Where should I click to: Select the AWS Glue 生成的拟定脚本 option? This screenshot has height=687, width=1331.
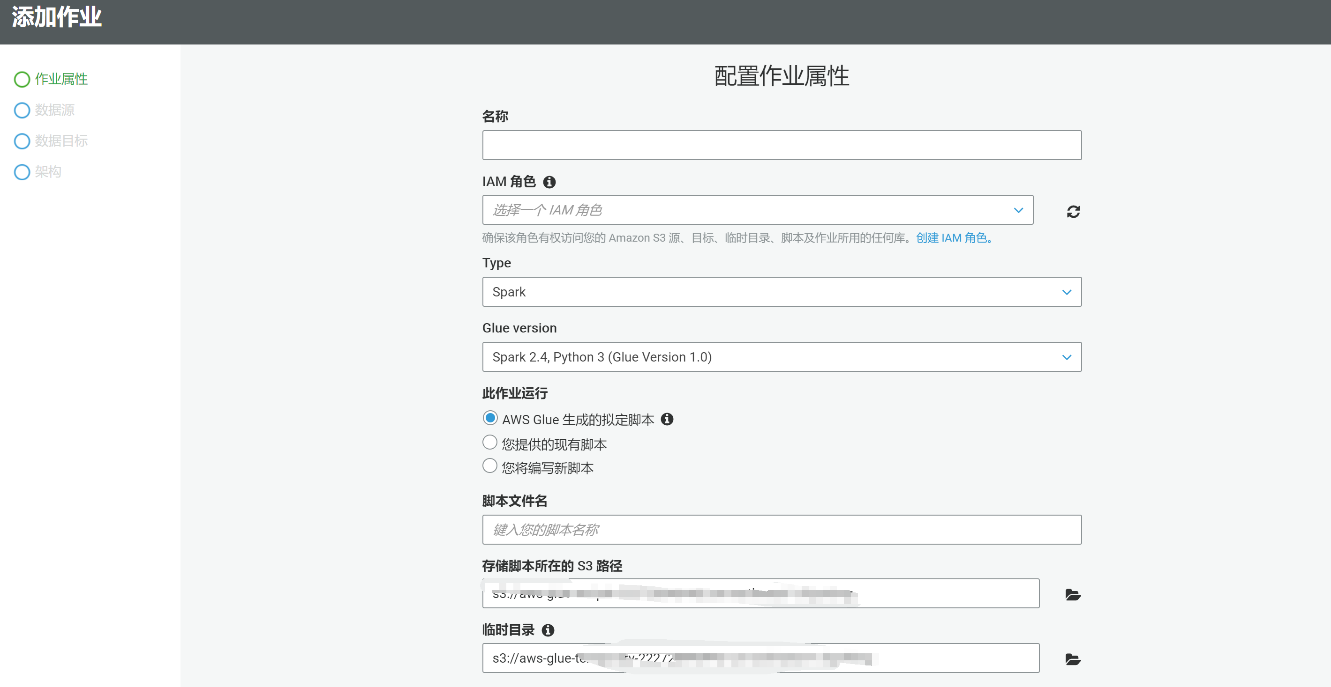(x=489, y=418)
